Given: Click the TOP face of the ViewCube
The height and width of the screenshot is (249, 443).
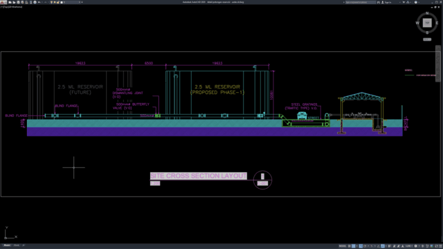Looking at the screenshot, I should point(427,23).
